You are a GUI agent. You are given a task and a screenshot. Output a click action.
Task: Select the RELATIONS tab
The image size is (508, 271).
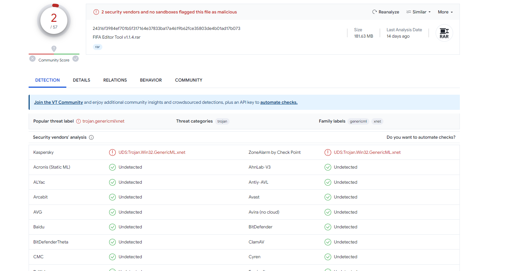(x=115, y=80)
